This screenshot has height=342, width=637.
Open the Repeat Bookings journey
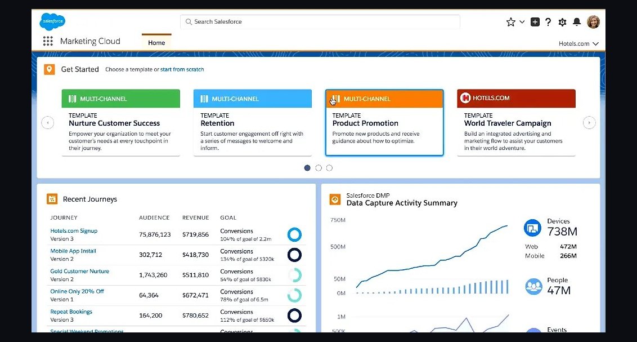pyautogui.click(x=71, y=312)
